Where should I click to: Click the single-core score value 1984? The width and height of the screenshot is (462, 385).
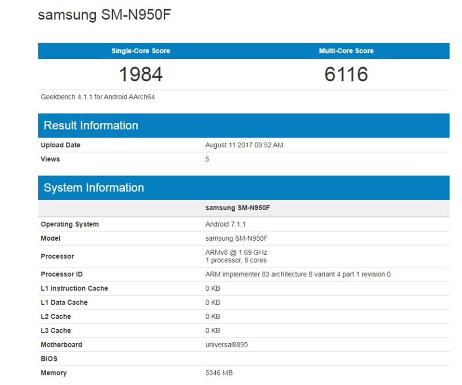point(140,74)
